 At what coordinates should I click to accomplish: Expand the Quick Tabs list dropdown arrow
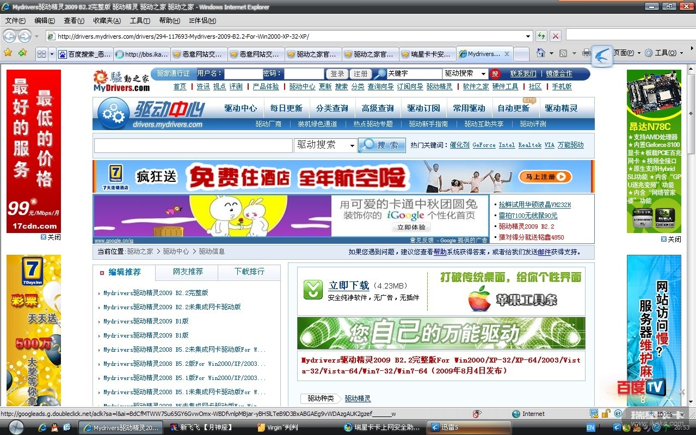click(52, 54)
